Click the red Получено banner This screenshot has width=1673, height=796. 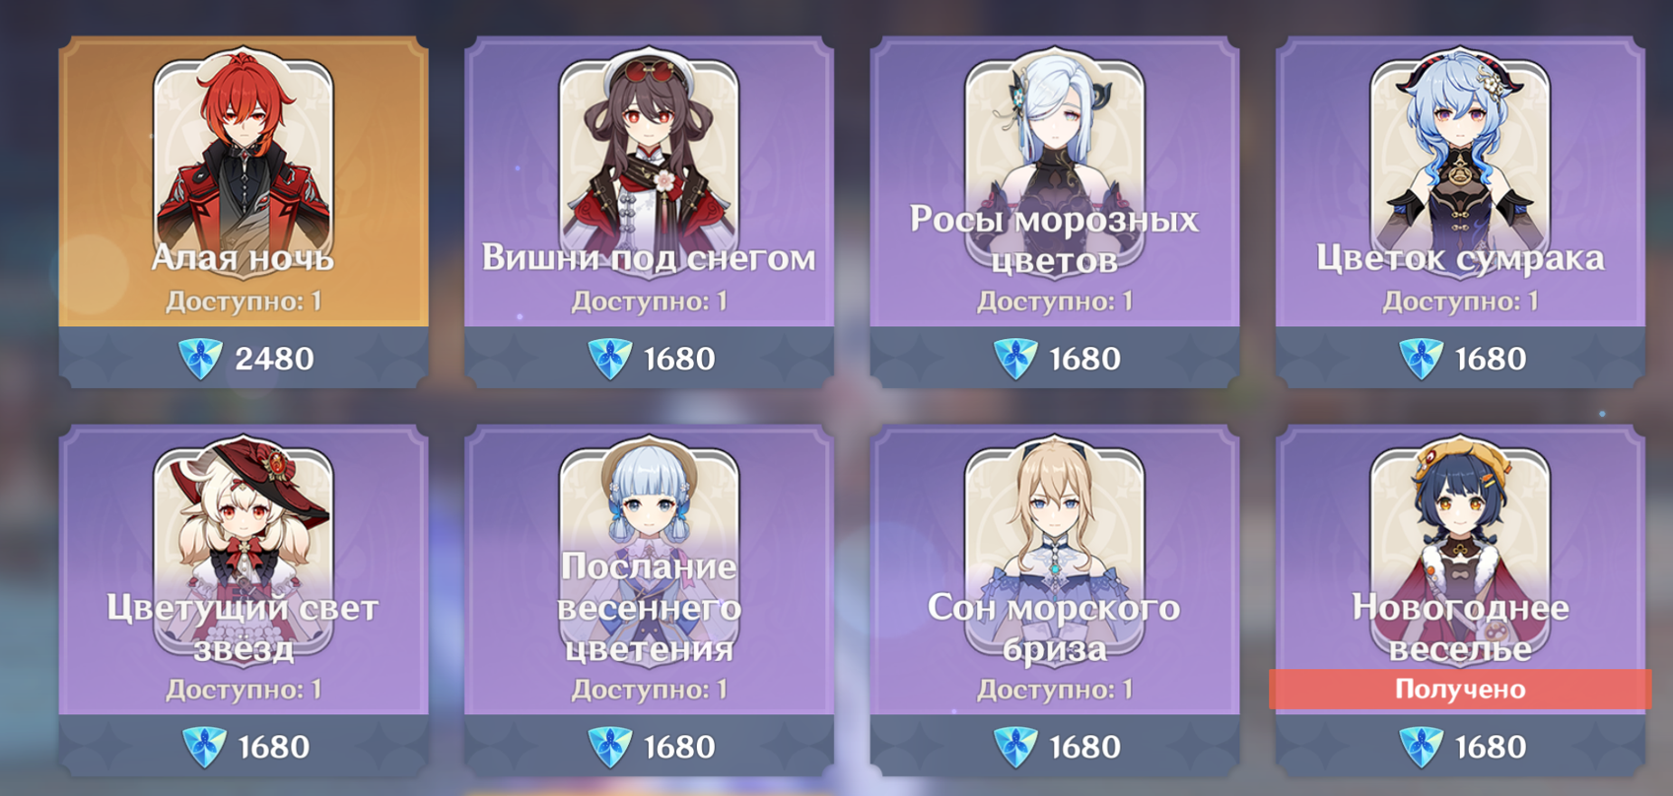tap(1460, 690)
